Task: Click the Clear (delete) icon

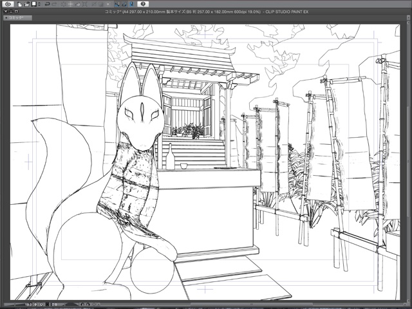Action: (x=64, y=4)
